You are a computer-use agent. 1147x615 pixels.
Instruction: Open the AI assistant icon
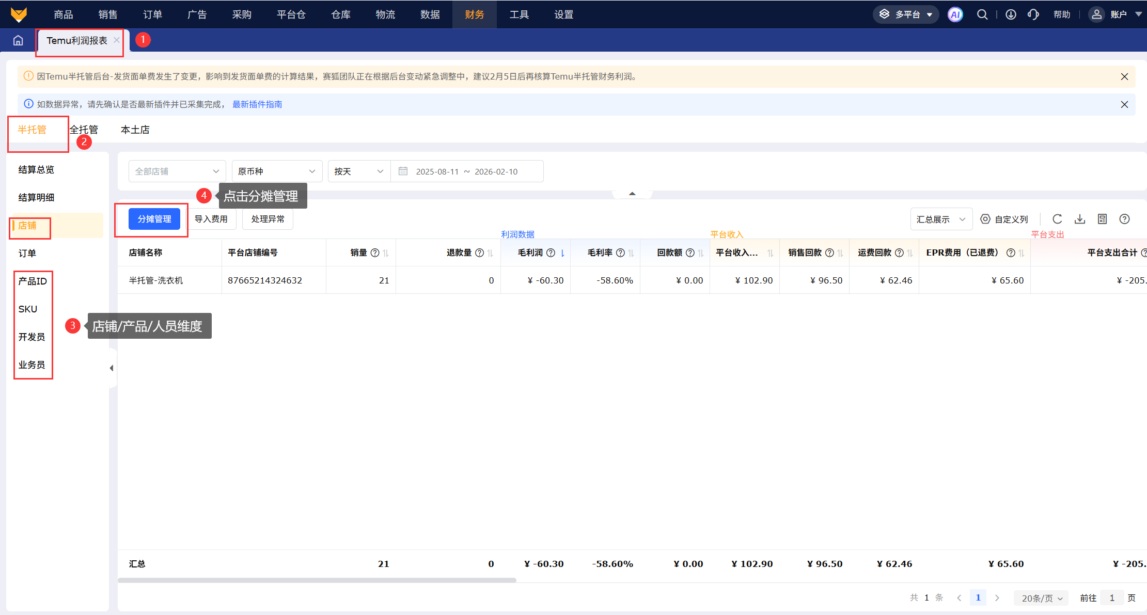[x=955, y=14]
